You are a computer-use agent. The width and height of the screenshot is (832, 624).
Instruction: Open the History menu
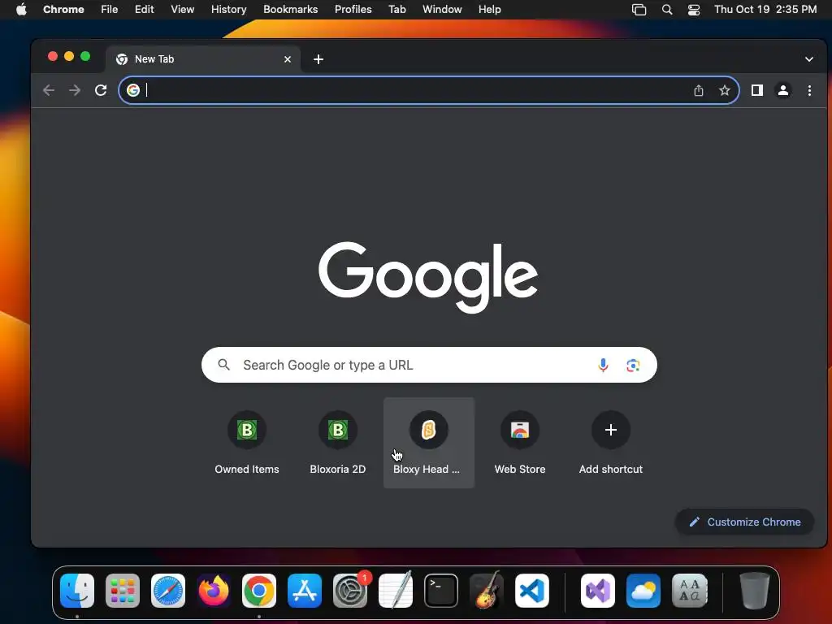click(228, 10)
